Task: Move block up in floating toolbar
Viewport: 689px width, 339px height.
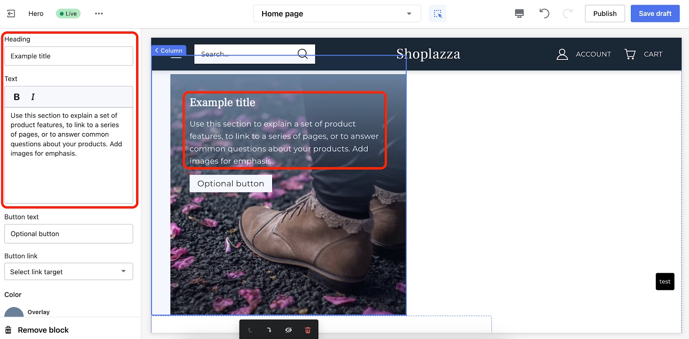Action: click(250, 330)
